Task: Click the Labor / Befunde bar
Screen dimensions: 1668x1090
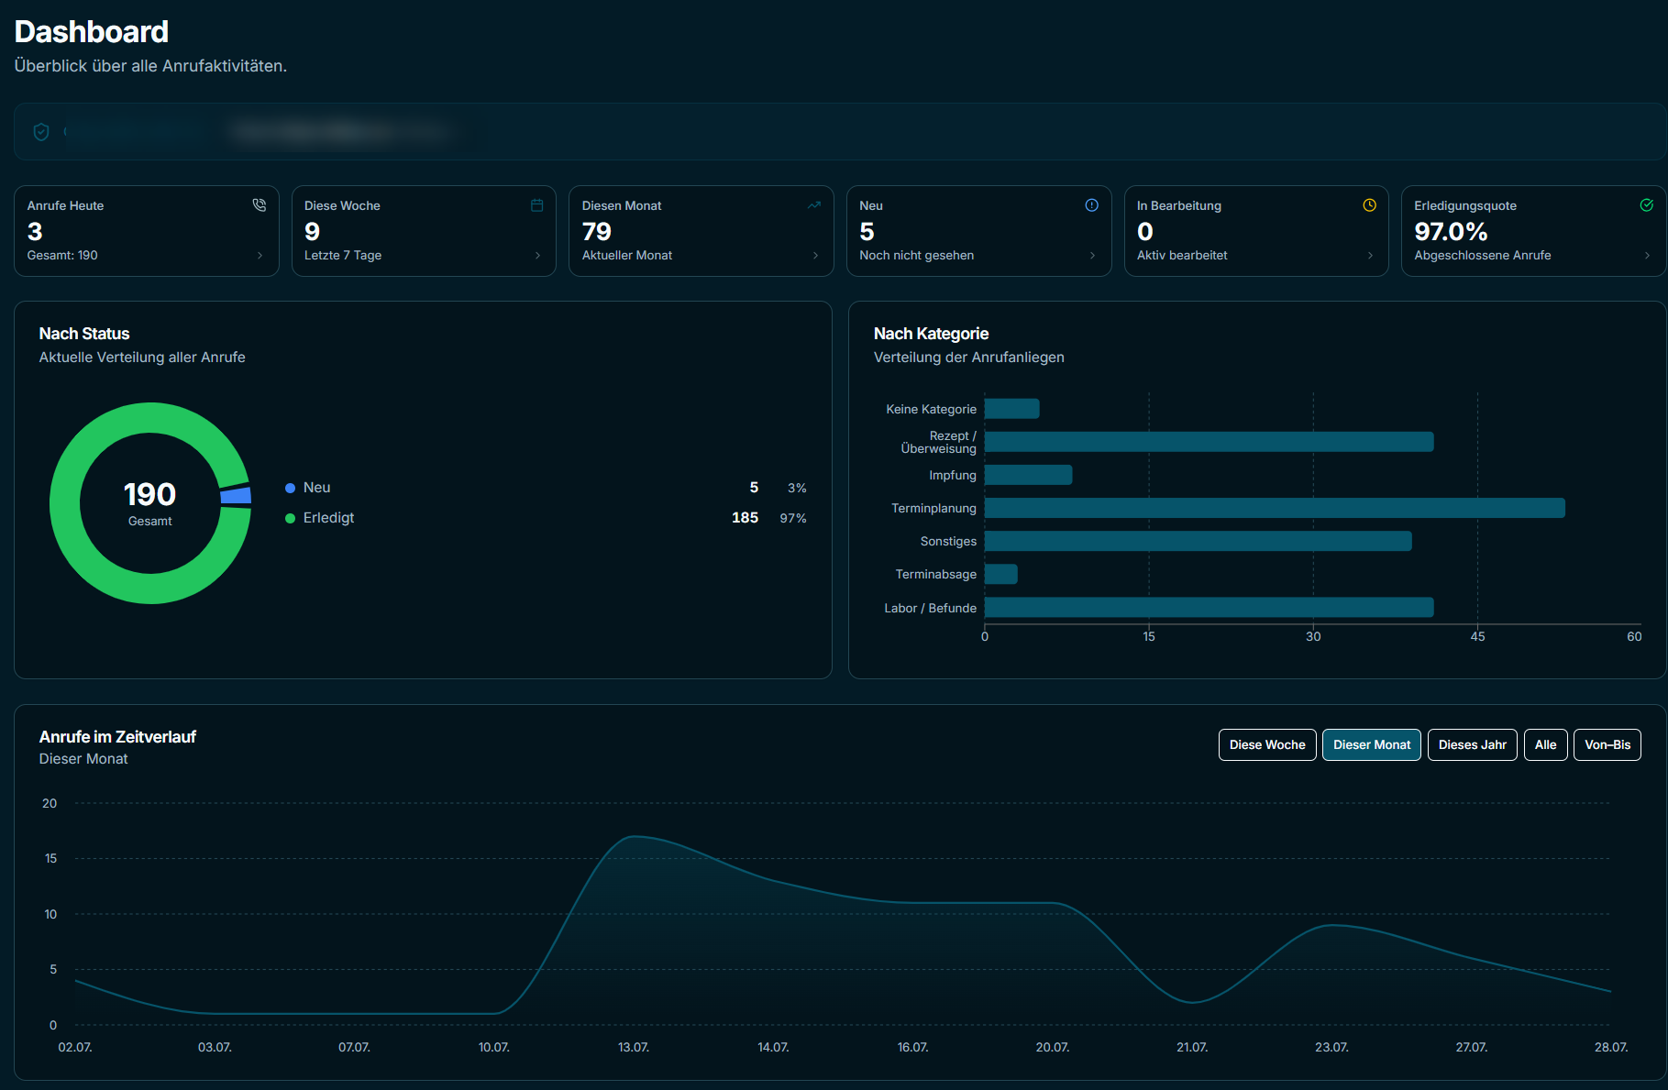Action: (x=1209, y=607)
